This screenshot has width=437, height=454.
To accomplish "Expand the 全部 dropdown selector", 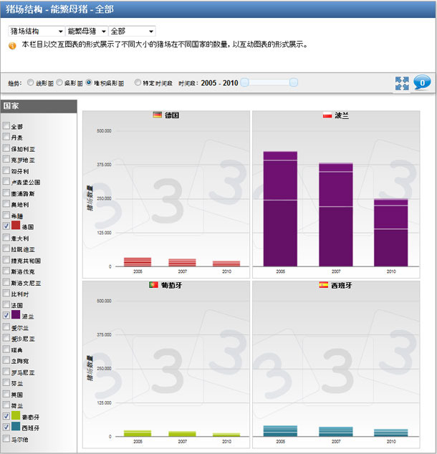I will click(x=132, y=32).
